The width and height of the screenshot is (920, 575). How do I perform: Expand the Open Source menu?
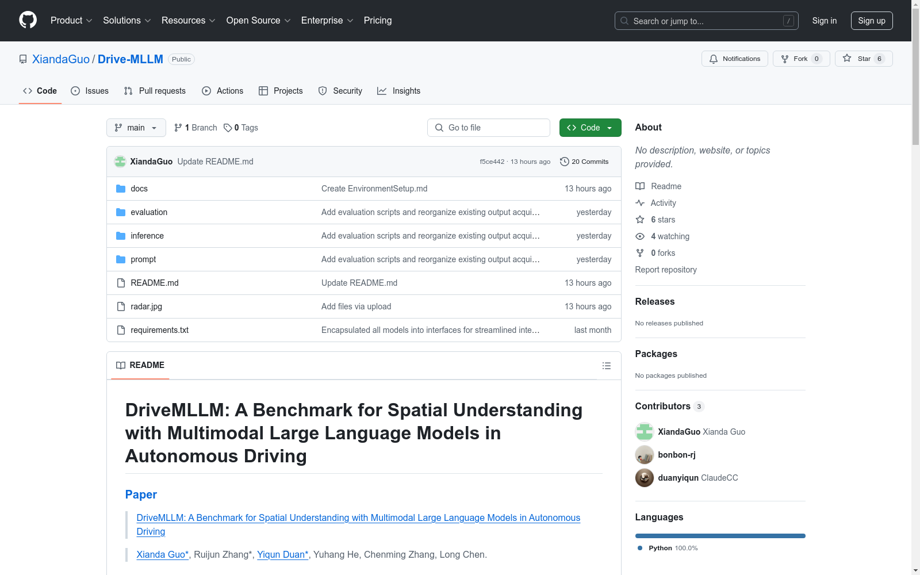(259, 21)
